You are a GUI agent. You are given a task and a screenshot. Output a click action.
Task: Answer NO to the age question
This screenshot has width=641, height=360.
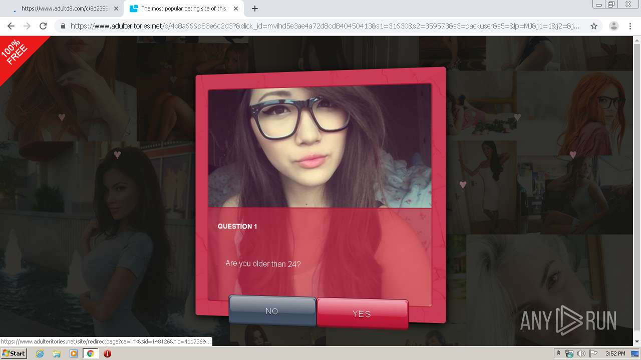coord(272,311)
